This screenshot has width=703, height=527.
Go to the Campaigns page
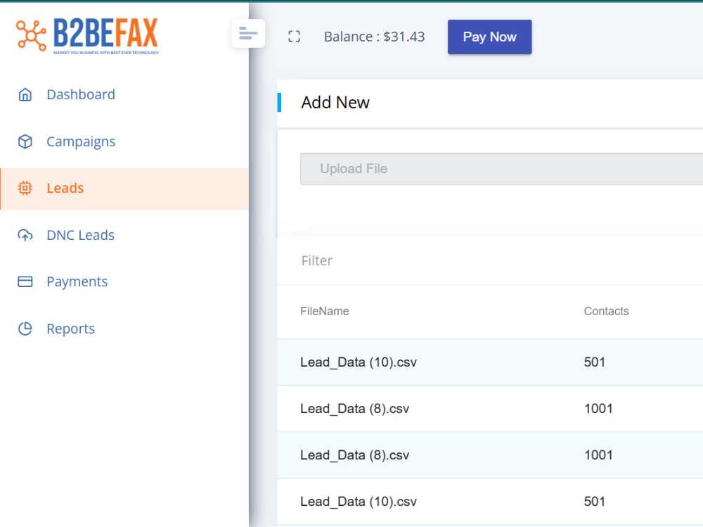124,141
